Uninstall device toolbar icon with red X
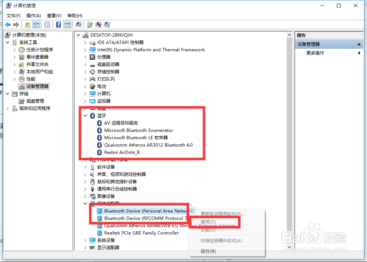 tap(98, 25)
